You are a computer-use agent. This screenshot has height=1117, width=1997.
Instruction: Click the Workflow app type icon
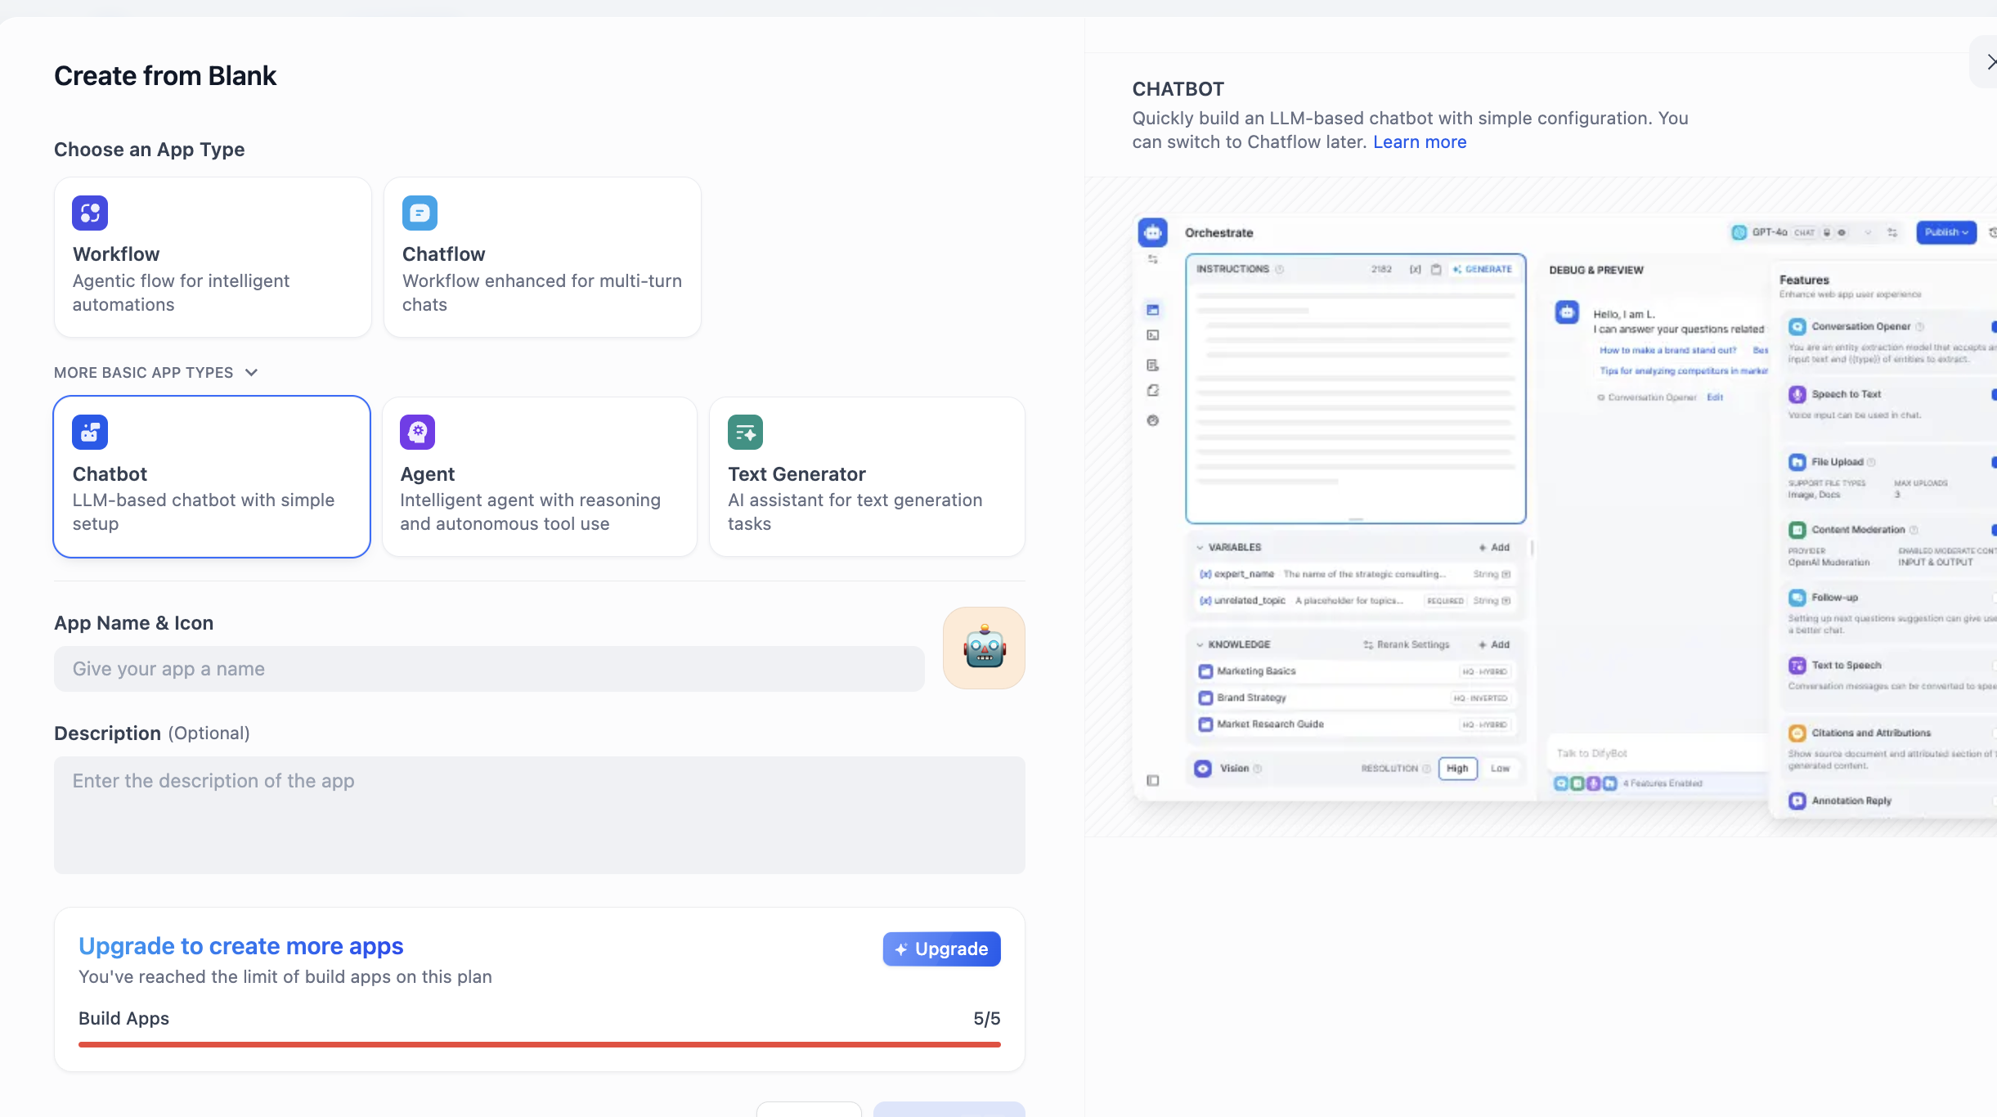tap(90, 213)
